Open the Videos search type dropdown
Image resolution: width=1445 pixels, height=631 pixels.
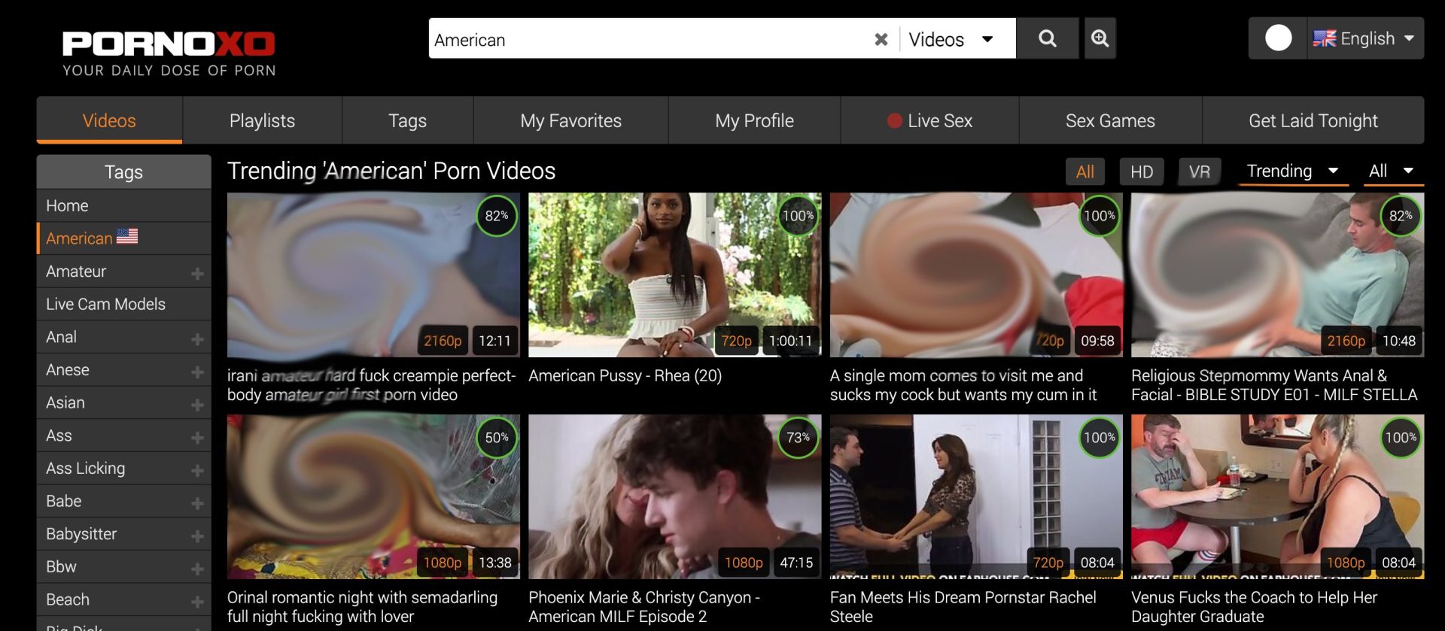(x=951, y=39)
